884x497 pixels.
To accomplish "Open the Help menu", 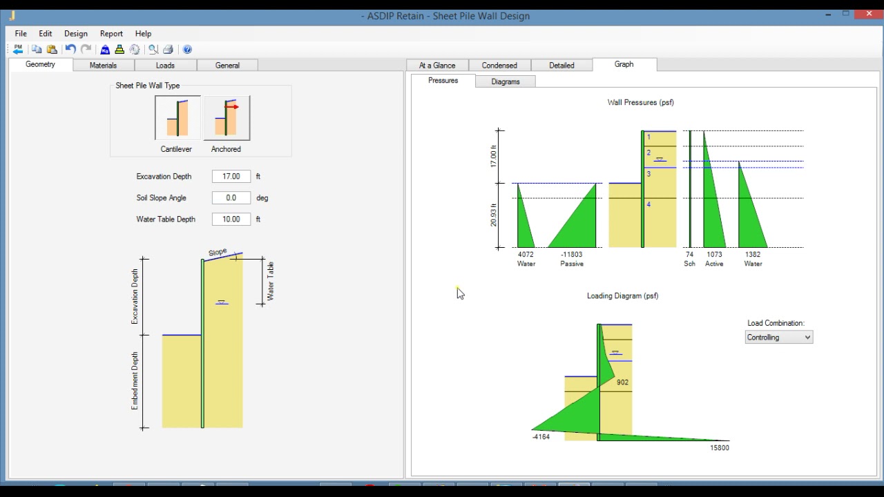I will point(143,33).
